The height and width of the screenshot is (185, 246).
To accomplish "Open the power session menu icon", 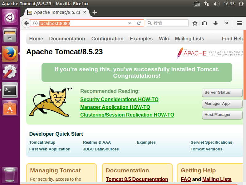I will pos(241,4).
